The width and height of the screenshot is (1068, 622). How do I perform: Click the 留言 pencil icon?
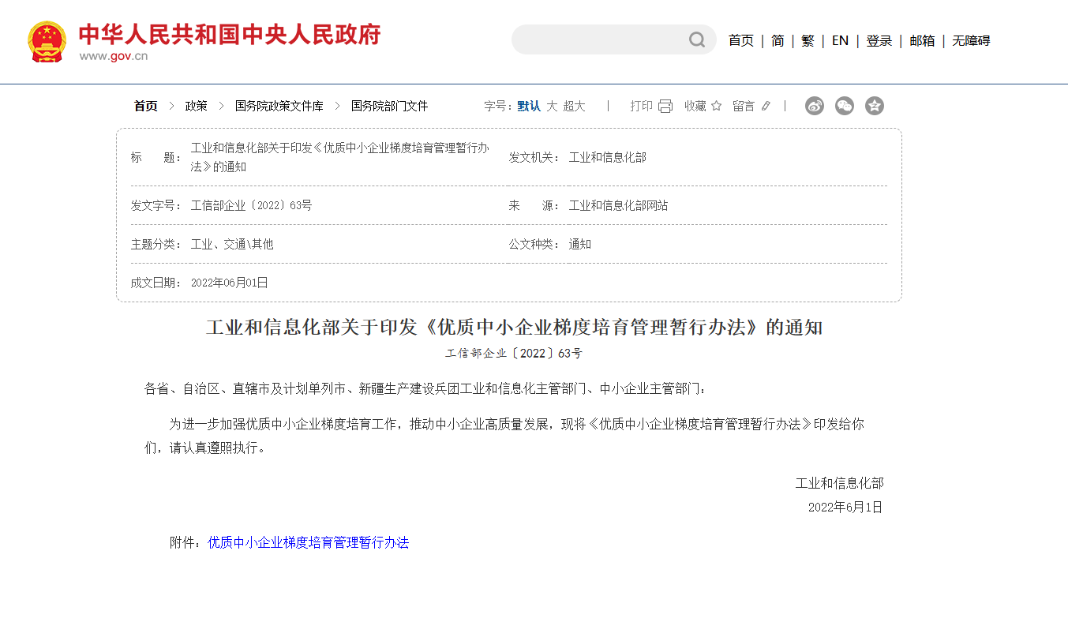(x=766, y=106)
